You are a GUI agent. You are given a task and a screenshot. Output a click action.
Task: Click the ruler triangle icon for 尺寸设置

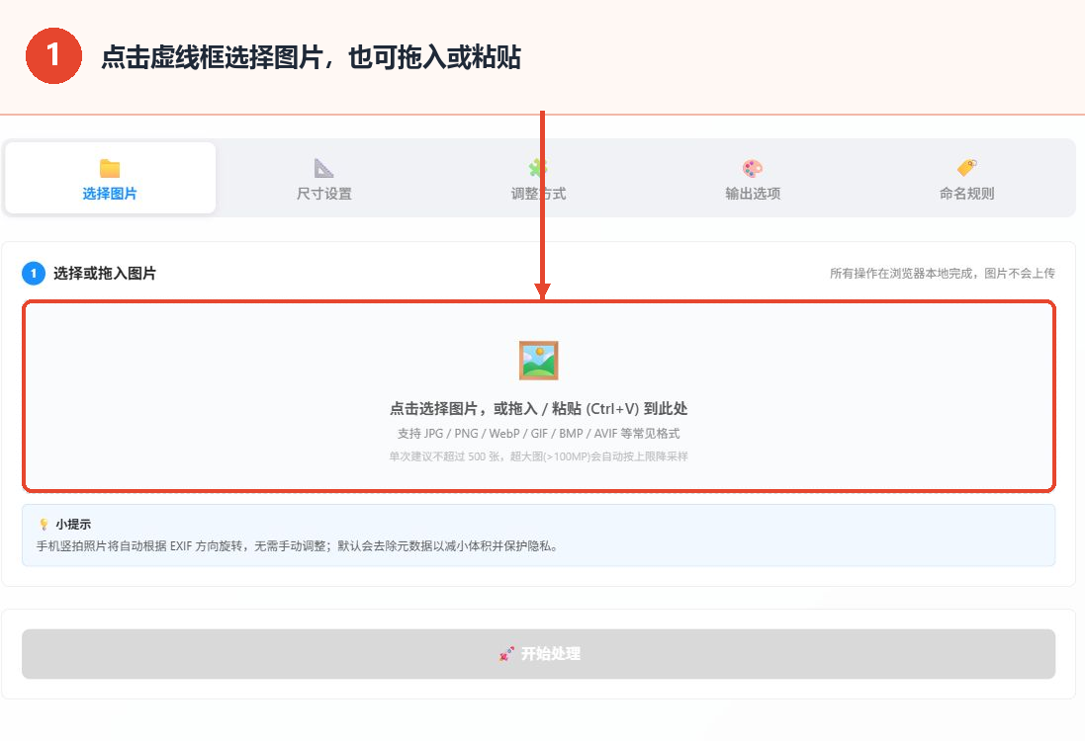323,168
